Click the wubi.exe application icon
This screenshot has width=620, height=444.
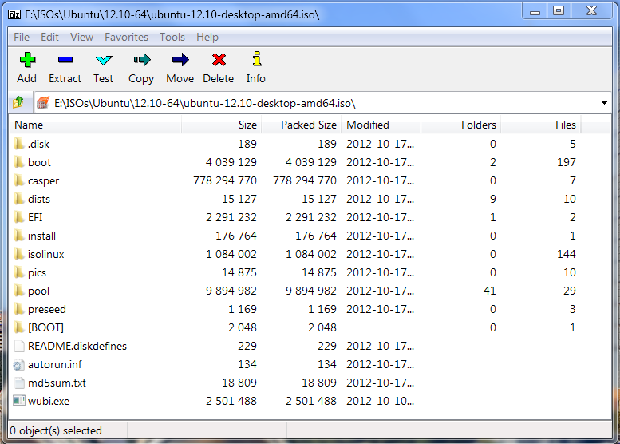pyautogui.click(x=18, y=401)
